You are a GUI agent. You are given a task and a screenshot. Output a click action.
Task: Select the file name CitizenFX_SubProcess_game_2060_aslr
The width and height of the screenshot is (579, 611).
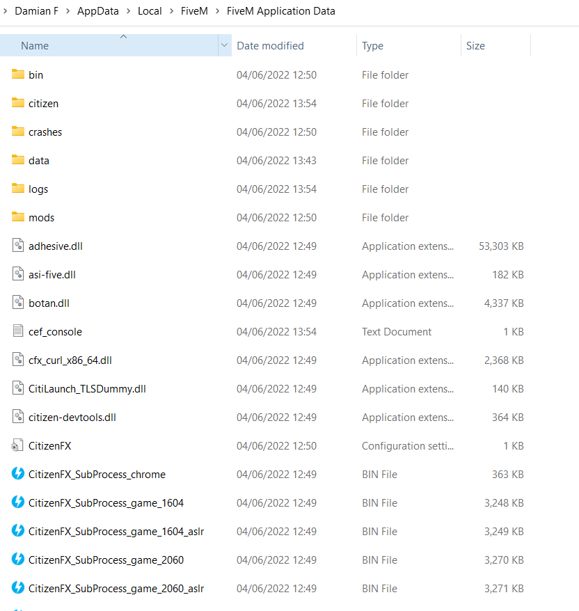pos(116,589)
